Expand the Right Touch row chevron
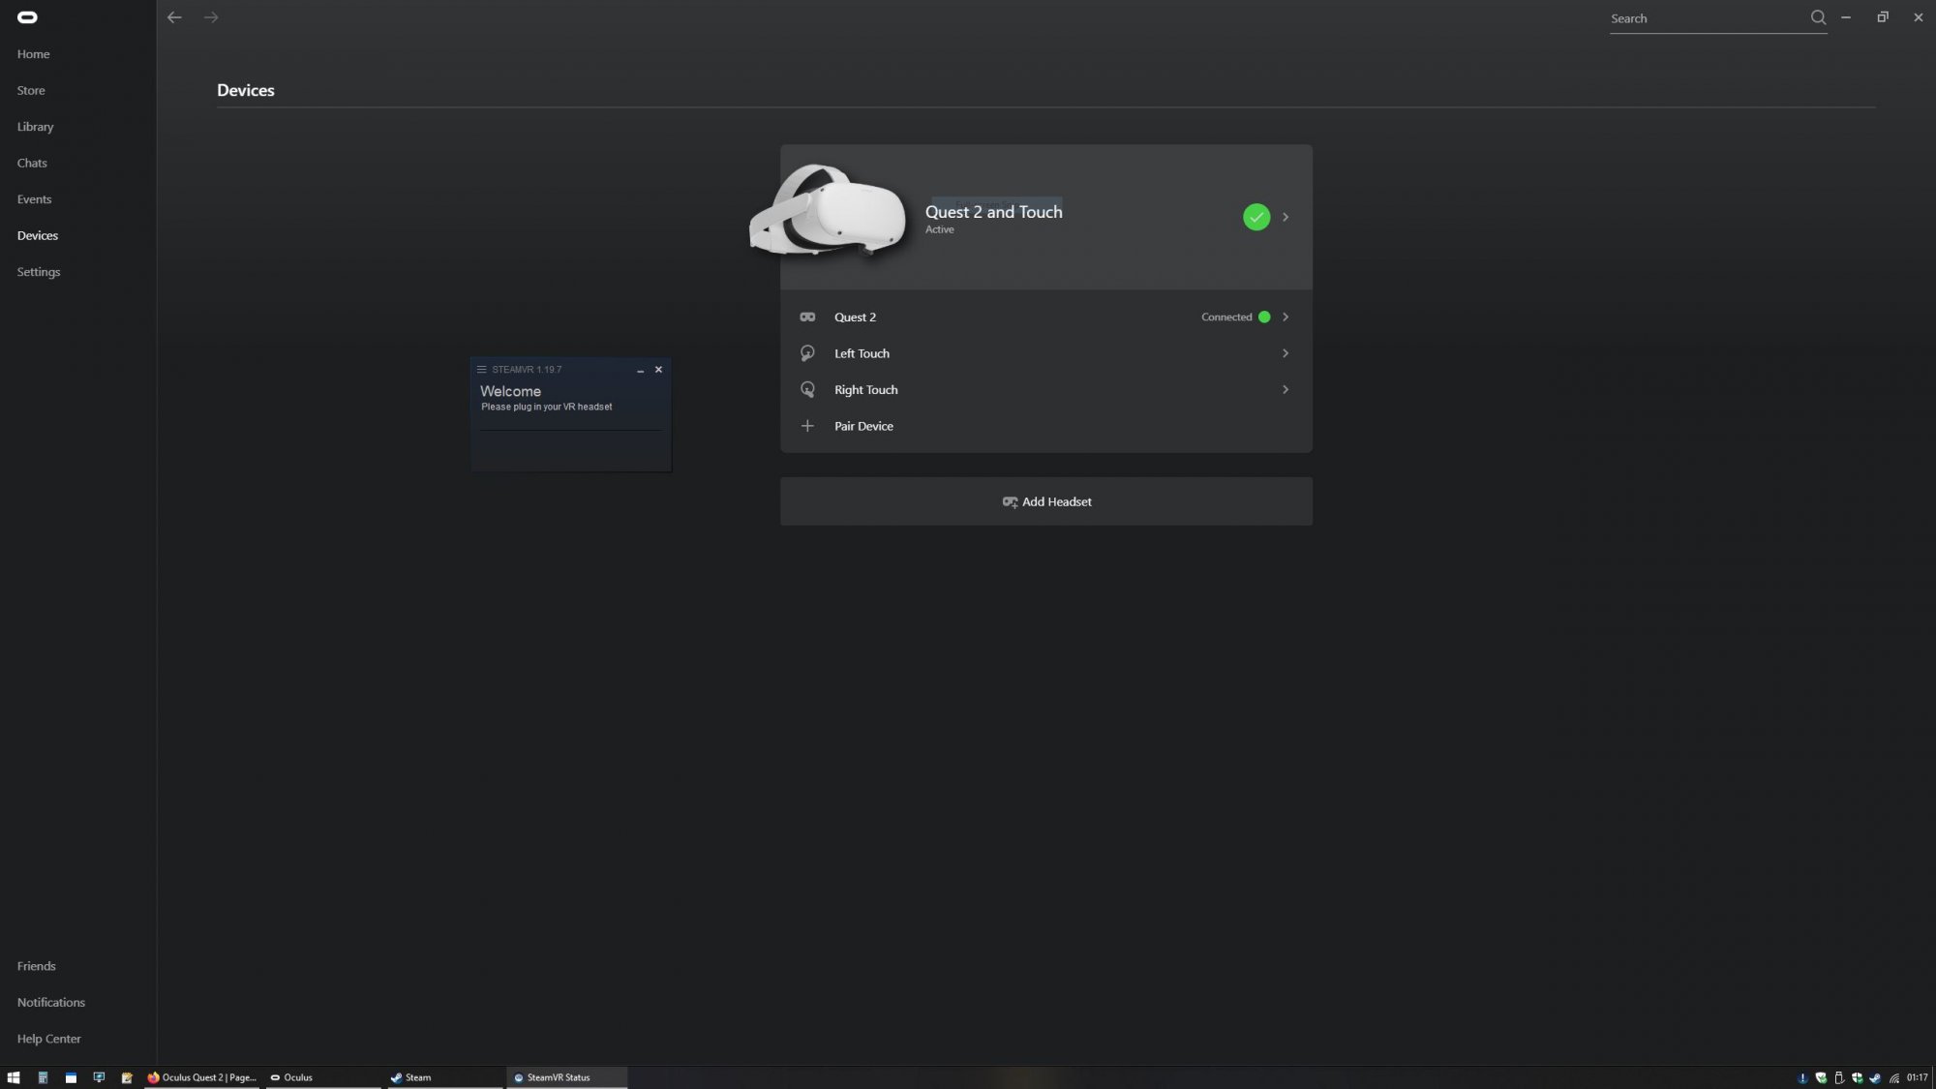 pos(1286,390)
